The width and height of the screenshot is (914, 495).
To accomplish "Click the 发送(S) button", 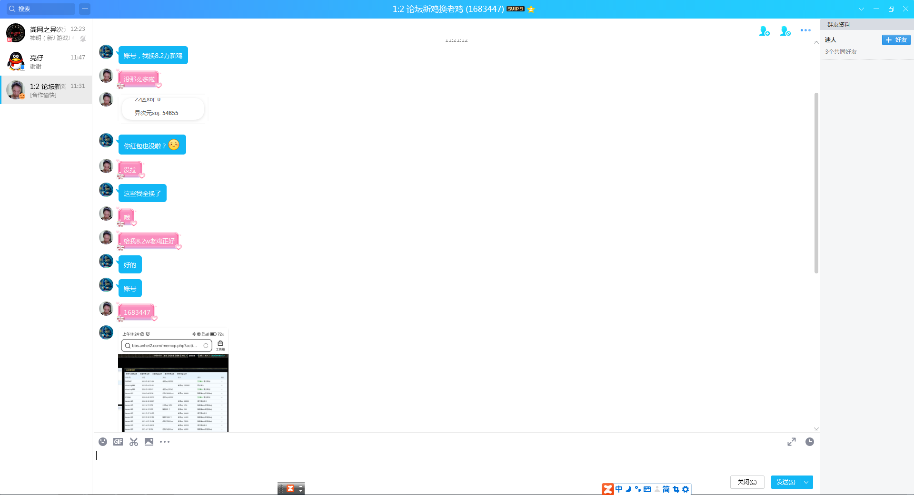I will (x=786, y=482).
